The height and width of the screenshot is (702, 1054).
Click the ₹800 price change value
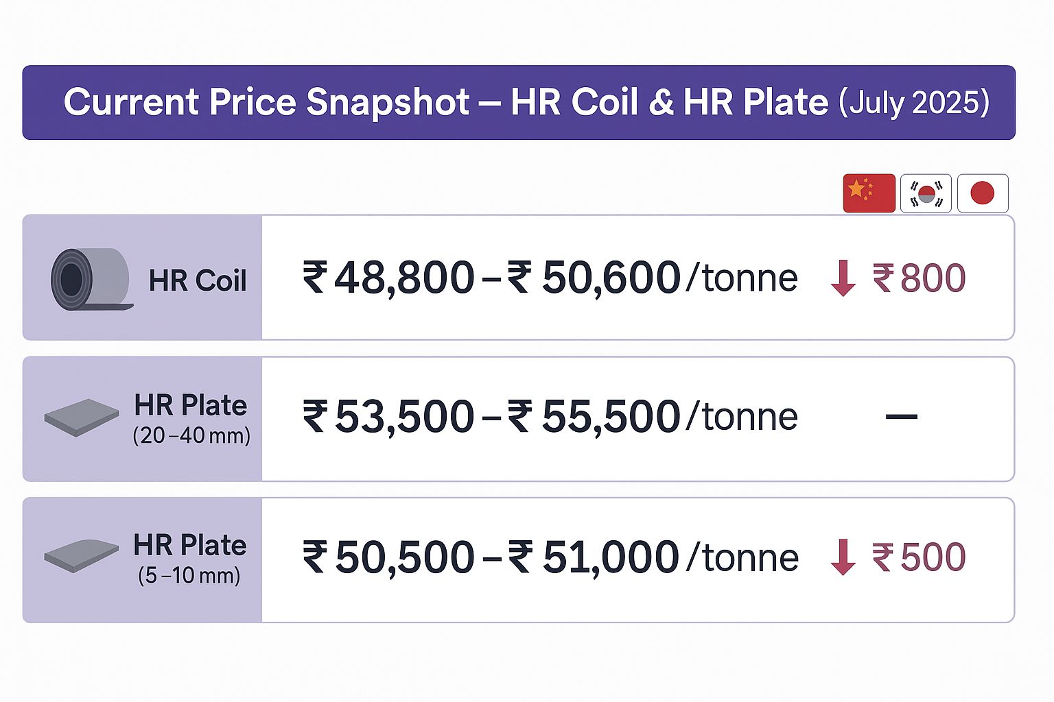click(920, 278)
